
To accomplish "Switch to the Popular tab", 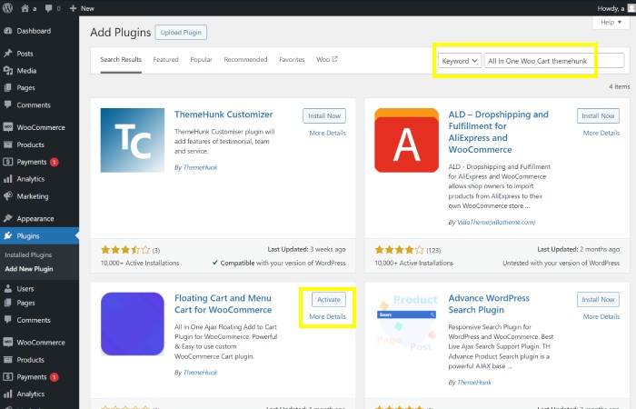I will (201, 60).
